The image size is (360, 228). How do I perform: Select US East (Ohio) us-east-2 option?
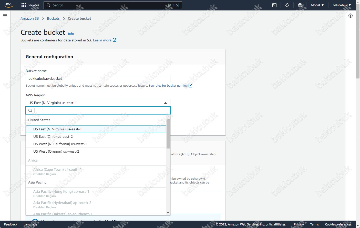click(x=96, y=136)
